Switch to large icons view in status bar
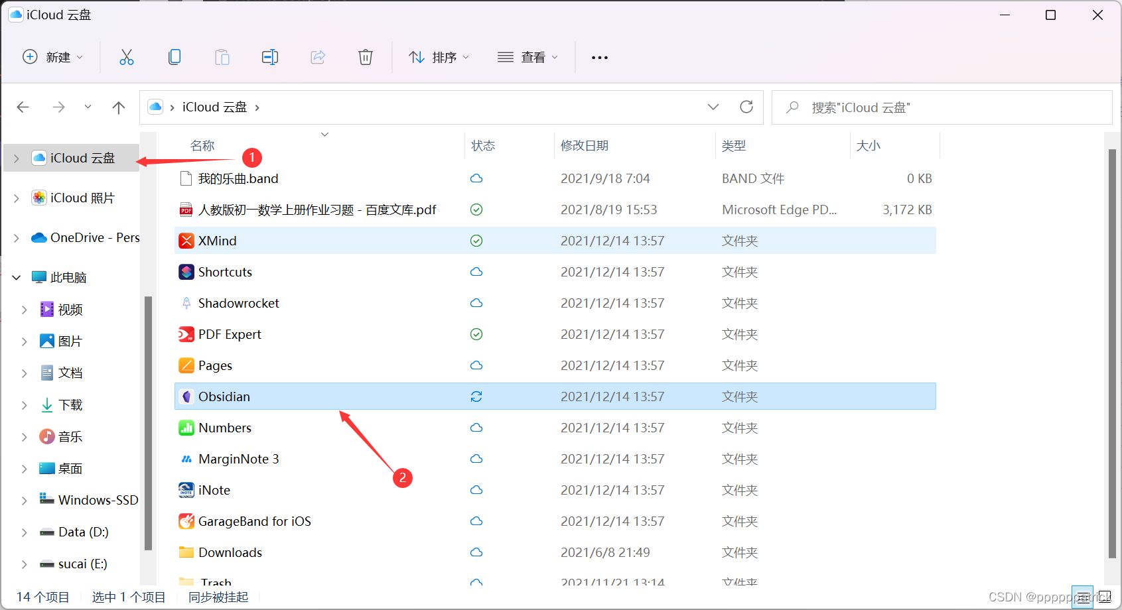This screenshot has height=610, width=1122. (x=1105, y=597)
